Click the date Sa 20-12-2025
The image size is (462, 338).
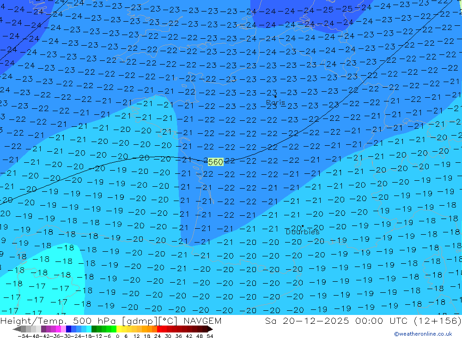(307, 320)
